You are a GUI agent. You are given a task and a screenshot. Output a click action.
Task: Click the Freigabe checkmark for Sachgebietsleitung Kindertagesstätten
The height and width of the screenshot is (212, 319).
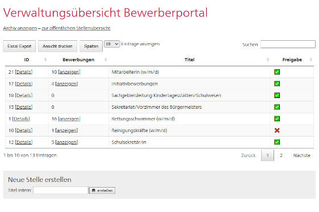coord(277,95)
